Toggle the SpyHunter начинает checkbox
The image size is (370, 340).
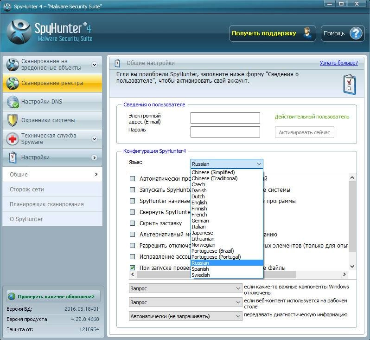coord(133,201)
